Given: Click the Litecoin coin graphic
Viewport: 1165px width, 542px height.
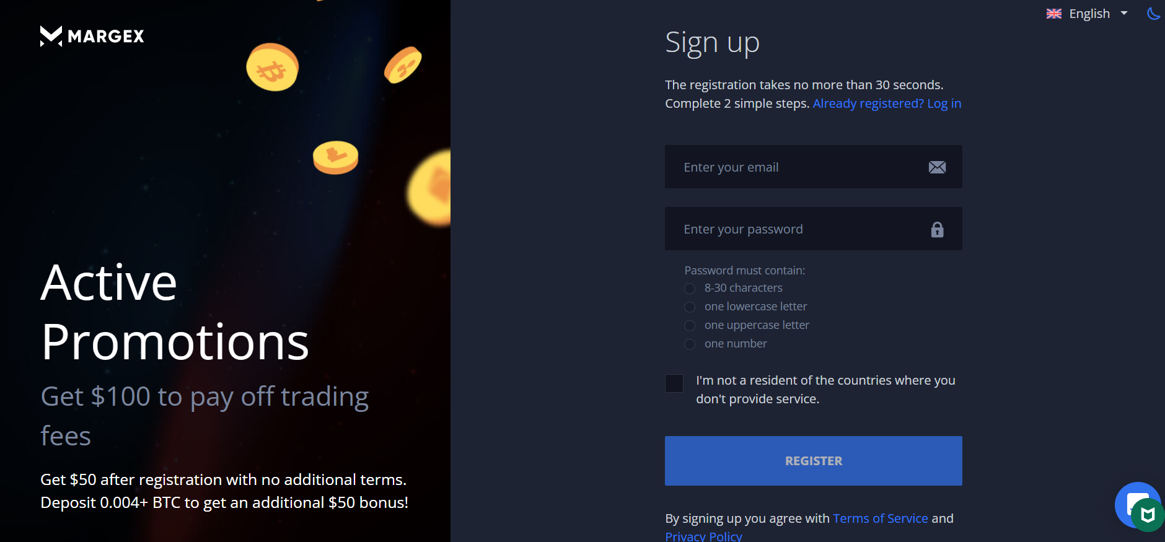Looking at the screenshot, I should point(335,157).
